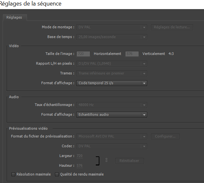Enable the Résolution maximale checkbox
This screenshot has height=183, width=204.
click(x=13, y=175)
